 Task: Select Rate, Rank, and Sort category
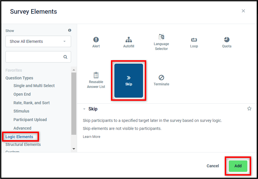[x=32, y=103]
